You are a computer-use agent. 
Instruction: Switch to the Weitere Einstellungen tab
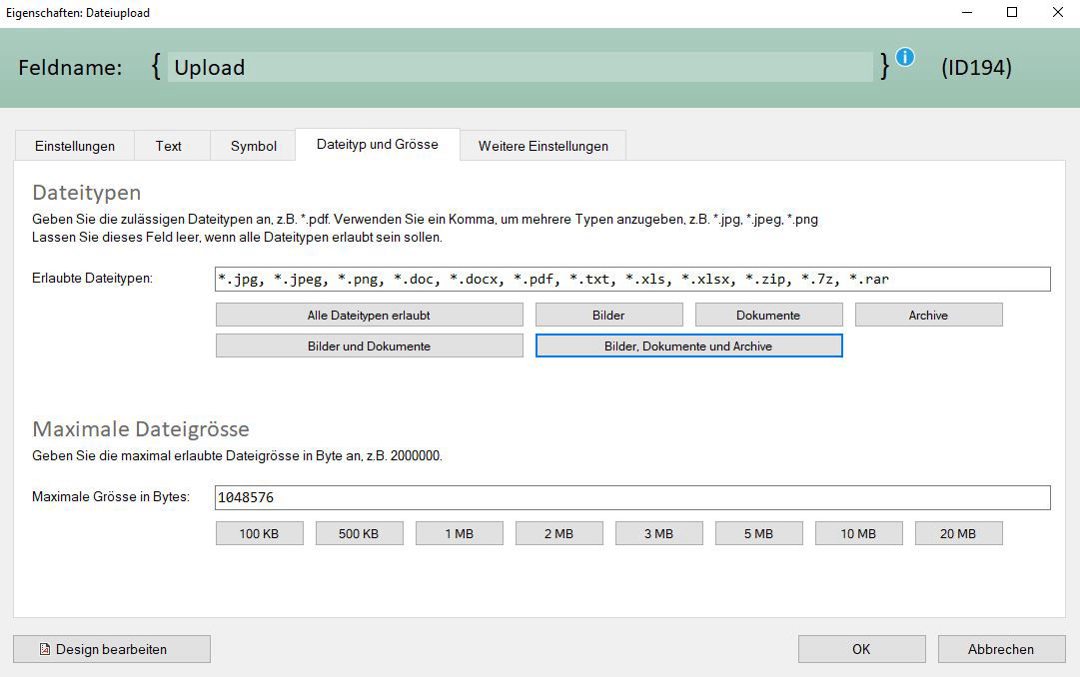542,146
